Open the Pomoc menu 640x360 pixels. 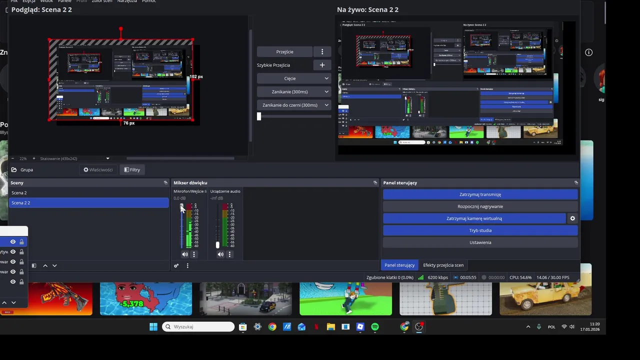tap(149, 1)
